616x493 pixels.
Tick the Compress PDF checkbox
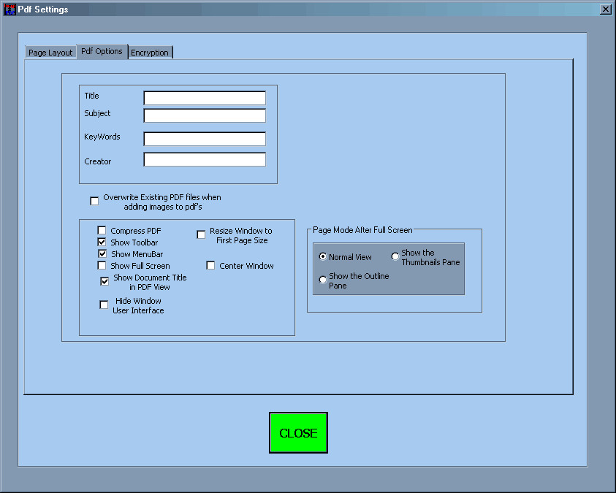pos(102,230)
